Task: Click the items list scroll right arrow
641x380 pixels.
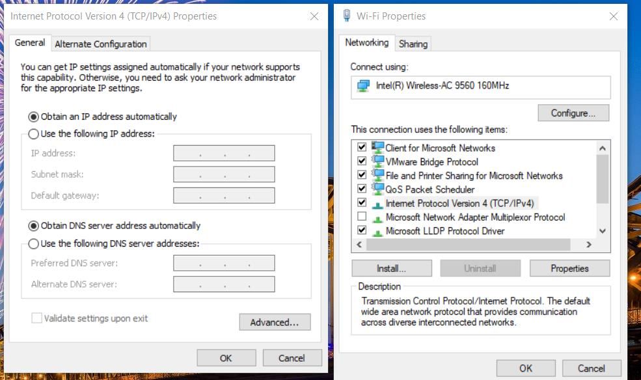Action: coord(589,245)
